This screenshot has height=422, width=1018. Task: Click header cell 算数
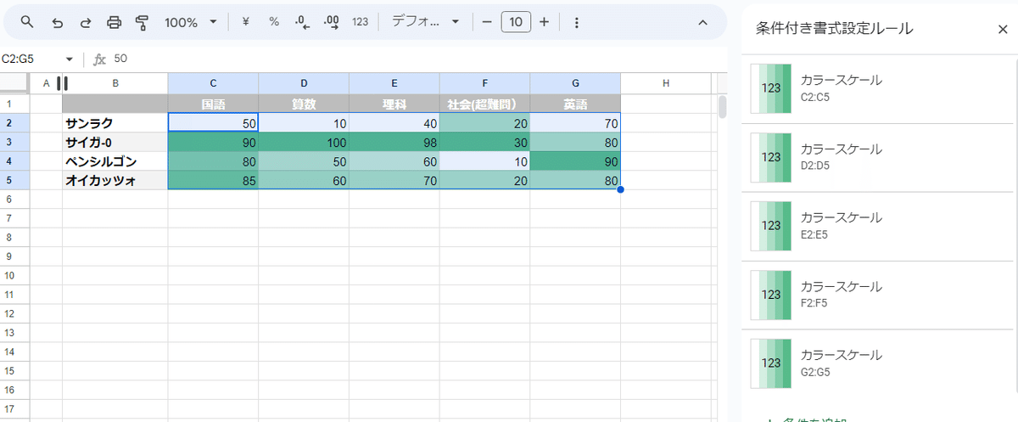(304, 104)
